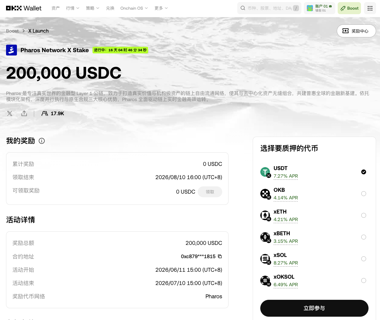Click the info icon beside 我的奖励

42,141
